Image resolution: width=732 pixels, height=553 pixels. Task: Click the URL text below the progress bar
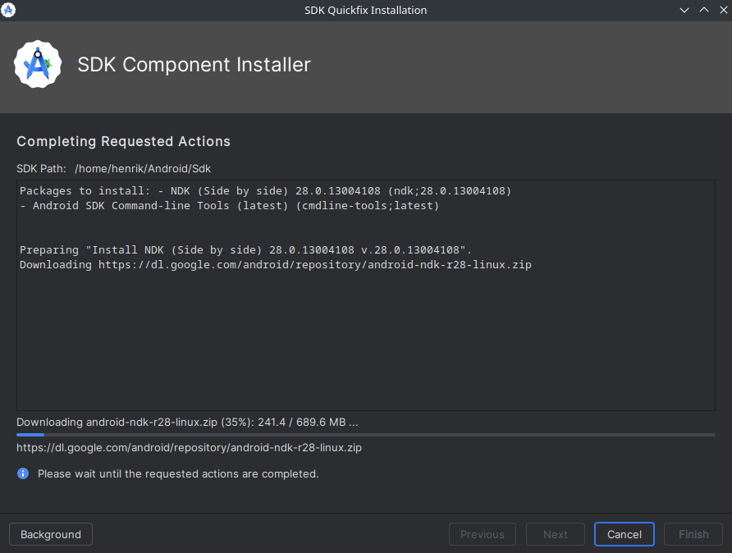coord(189,447)
